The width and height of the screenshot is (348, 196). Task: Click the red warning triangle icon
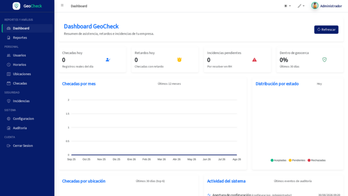(x=254, y=60)
